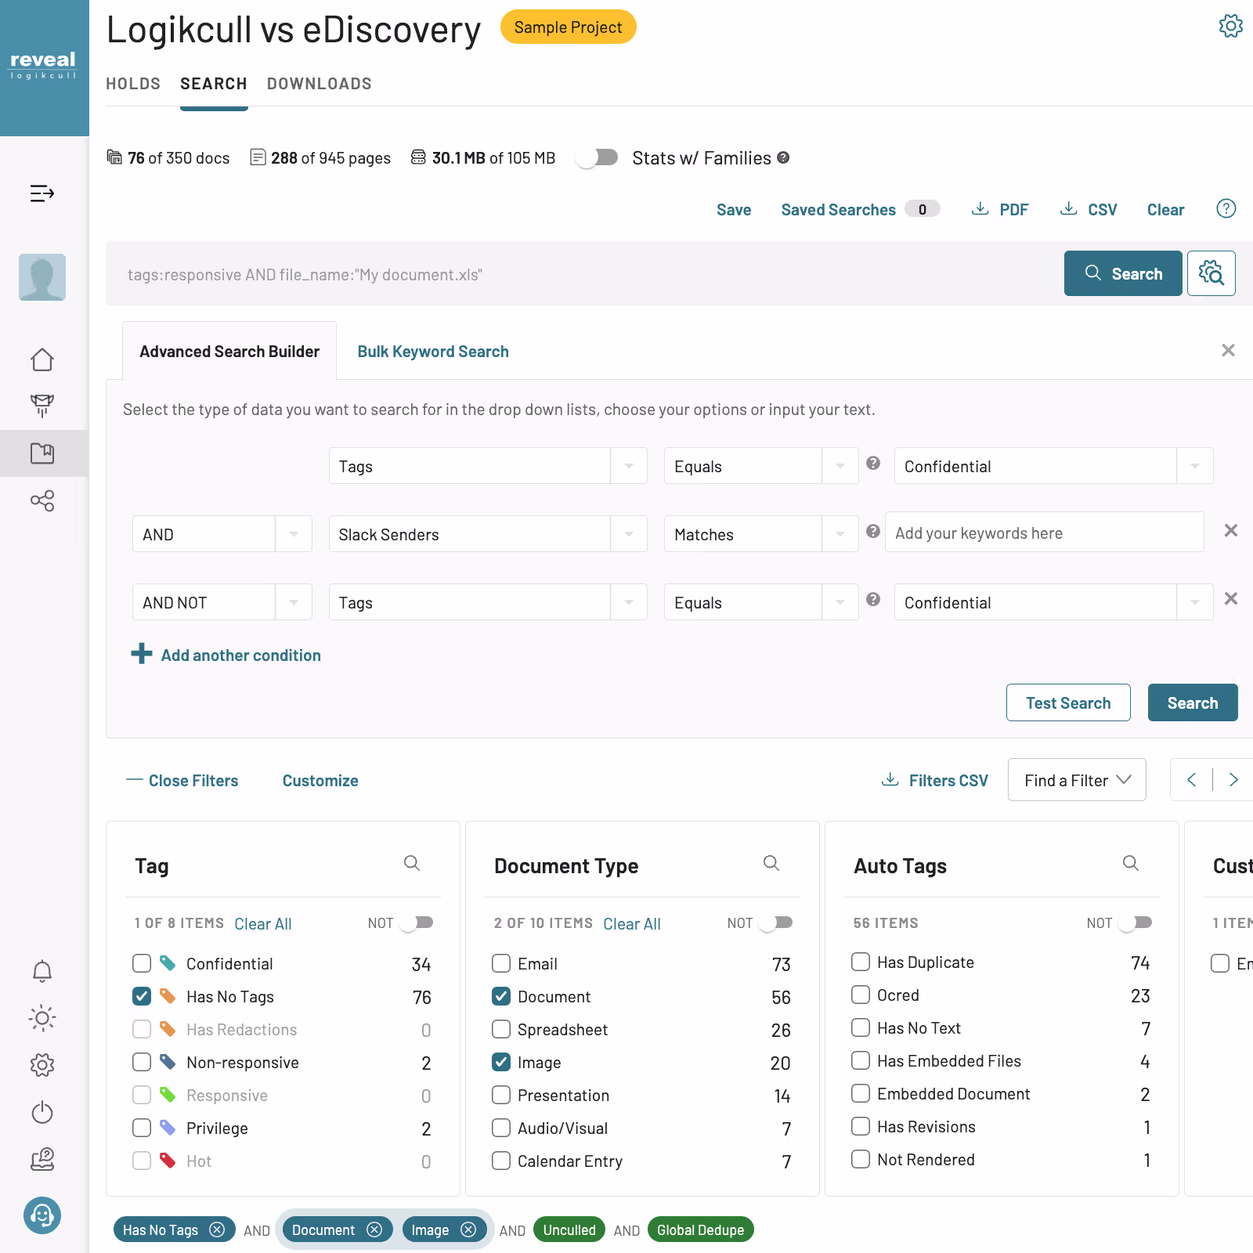Open the AND connector dropdown
Screen dimensions: 1253x1253
click(222, 534)
